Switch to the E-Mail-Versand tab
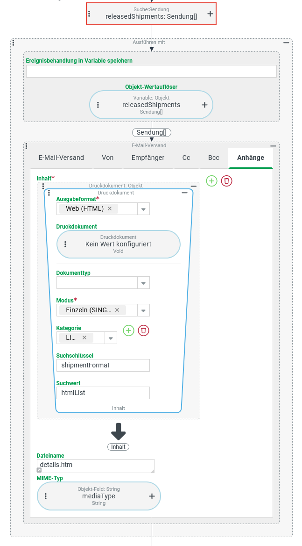Image resolution: width=302 pixels, height=546 pixels. [x=61, y=158]
